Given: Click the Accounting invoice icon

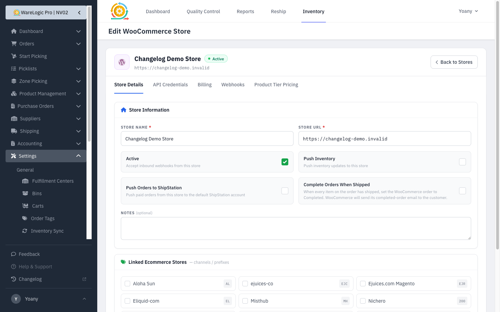Looking at the screenshot, I should pos(13,144).
